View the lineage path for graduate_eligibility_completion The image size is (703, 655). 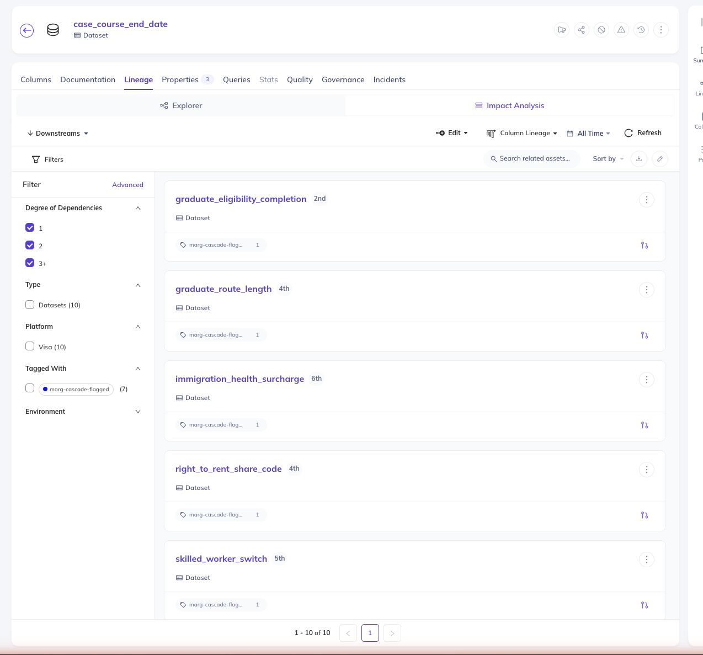click(645, 246)
